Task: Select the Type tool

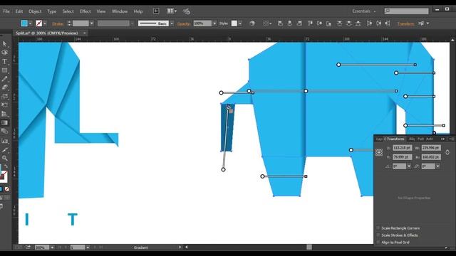Action: 5,62
